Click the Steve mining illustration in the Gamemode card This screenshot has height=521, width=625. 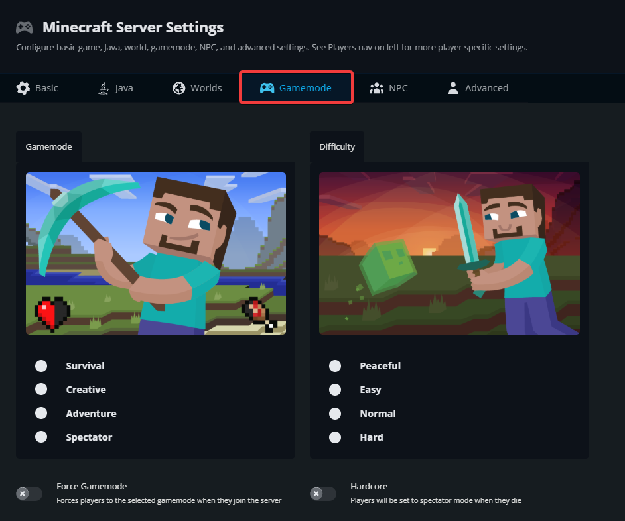coord(155,253)
